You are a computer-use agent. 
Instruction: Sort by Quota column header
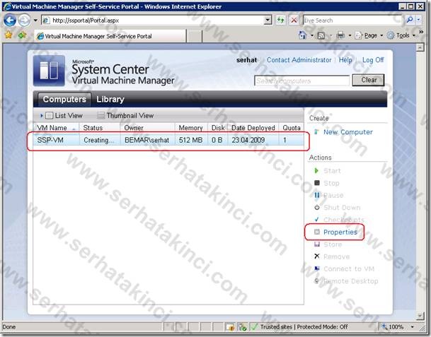click(292, 128)
